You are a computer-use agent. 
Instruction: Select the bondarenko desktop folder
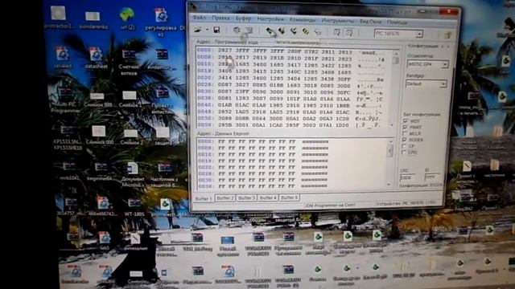click(x=93, y=20)
